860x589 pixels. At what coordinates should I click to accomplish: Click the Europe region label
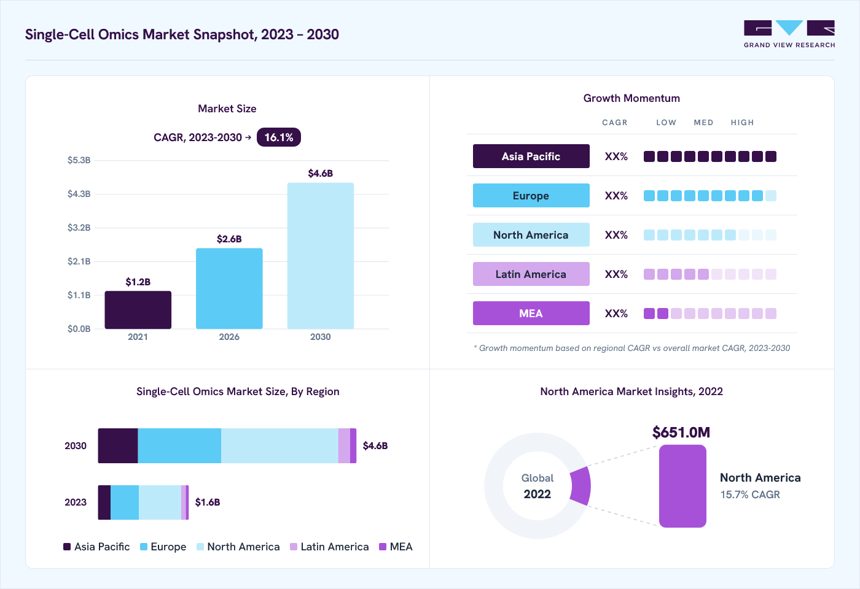[x=531, y=196]
